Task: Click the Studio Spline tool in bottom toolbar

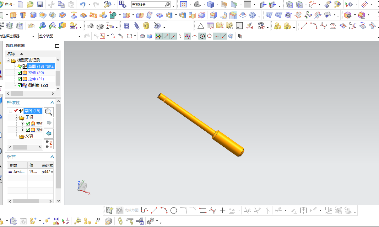Action: coord(213,210)
